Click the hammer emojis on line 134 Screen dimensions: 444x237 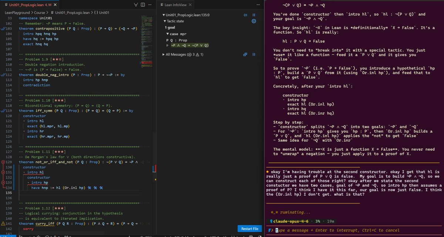95,188
